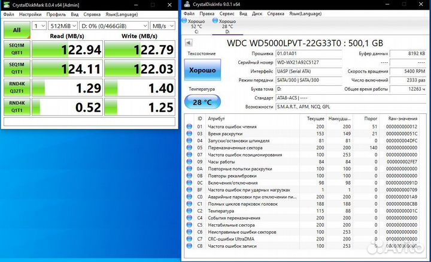Click the SEQ1M Q8T1 read result 122.94
431x262 pixels.
pos(67,49)
